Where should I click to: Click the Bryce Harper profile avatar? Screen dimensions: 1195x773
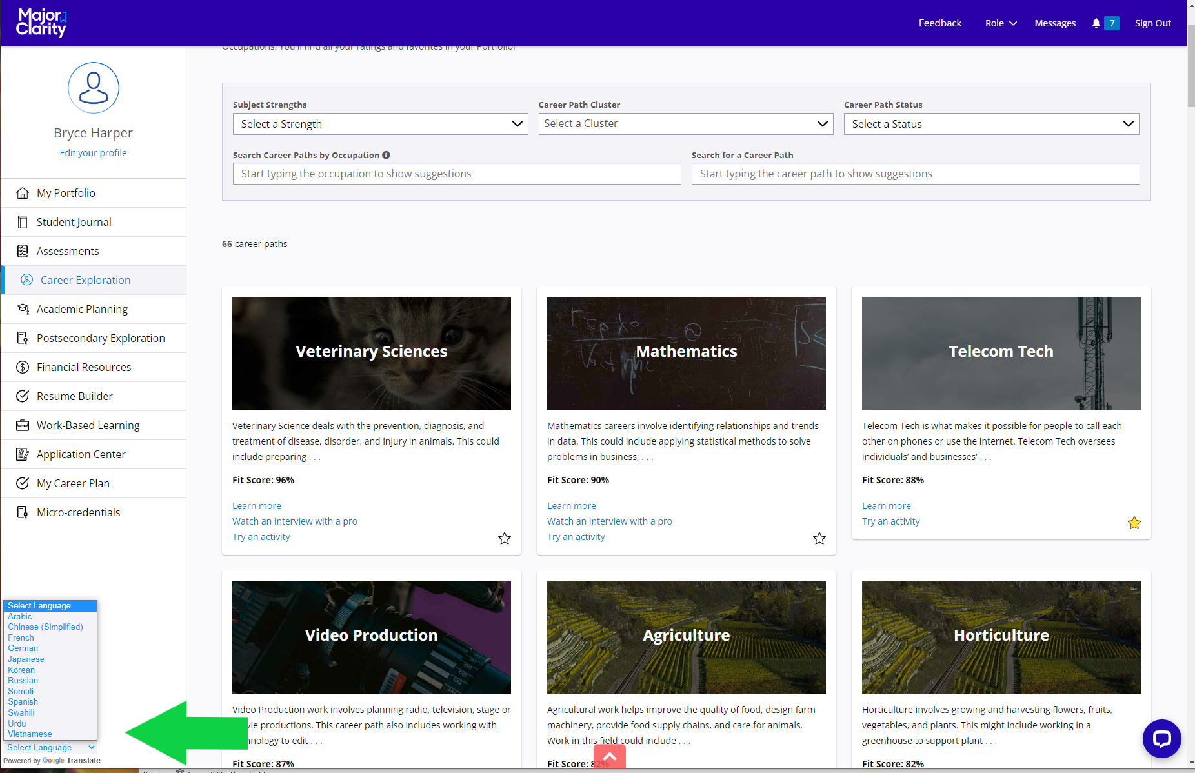click(x=94, y=88)
